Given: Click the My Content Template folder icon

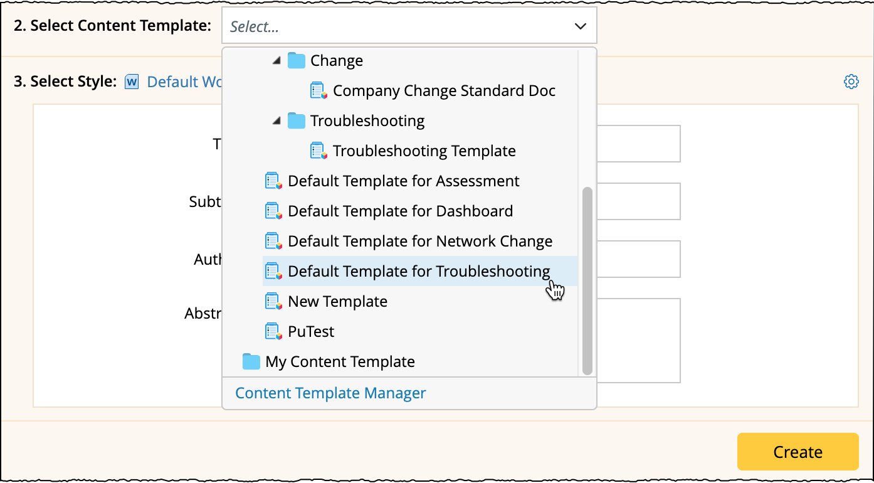Looking at the screenshot, I should tap(251, 361).
